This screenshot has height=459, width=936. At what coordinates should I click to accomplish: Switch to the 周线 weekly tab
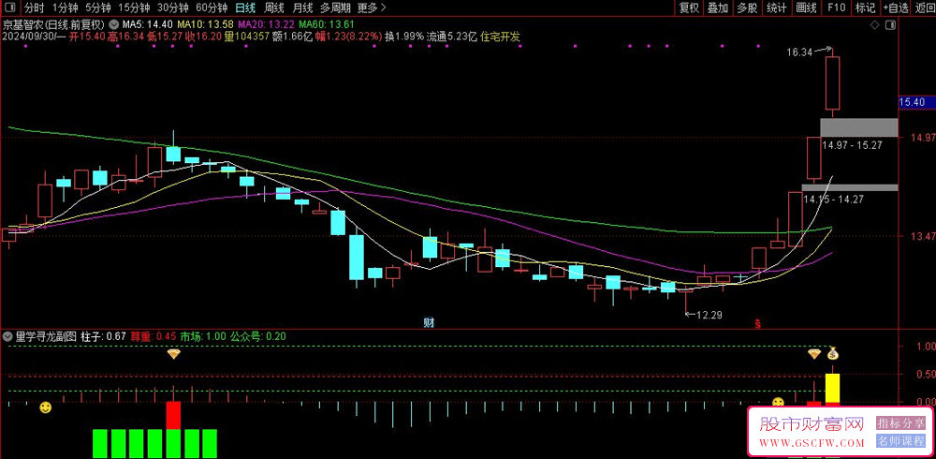[x=274, y=7]
